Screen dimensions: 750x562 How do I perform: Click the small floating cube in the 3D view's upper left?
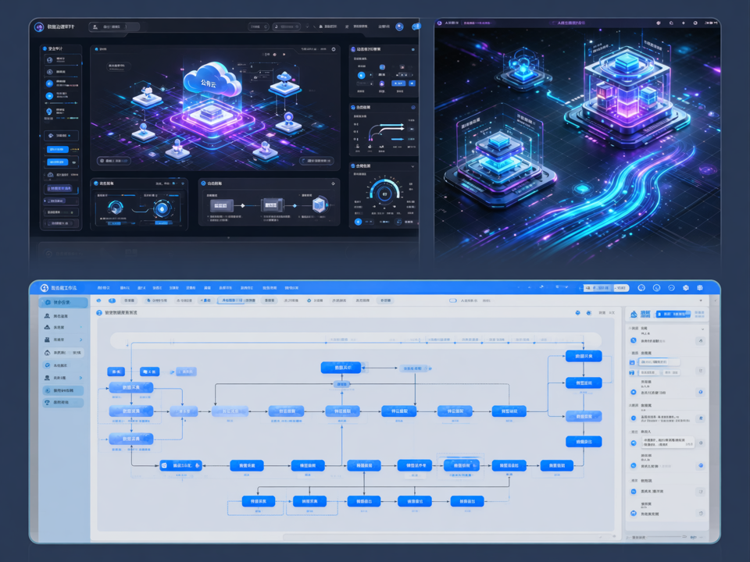pos(523,68)
